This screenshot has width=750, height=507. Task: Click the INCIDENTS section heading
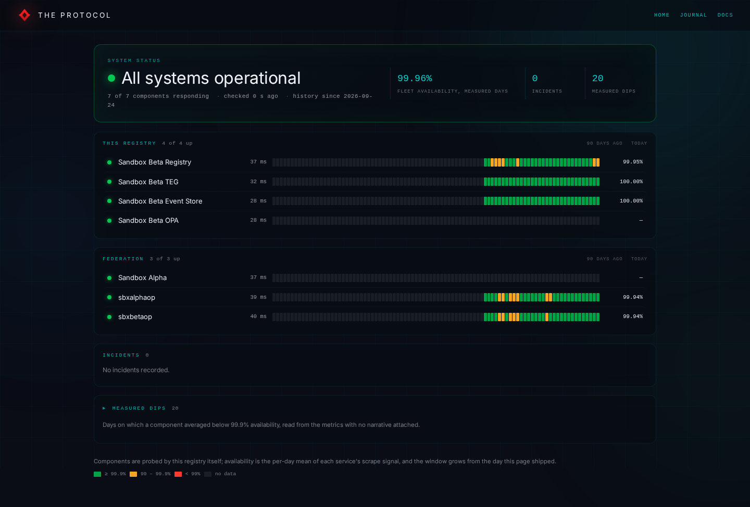click(121, 355)
